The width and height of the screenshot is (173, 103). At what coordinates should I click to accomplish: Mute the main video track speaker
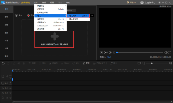tap(10, 78)
